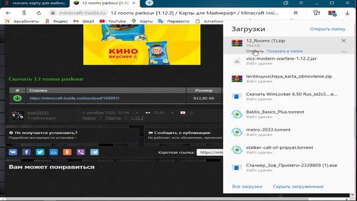Share via the Facebook icon
Screen dimensions: 357x201
click(x=26, y=152)
